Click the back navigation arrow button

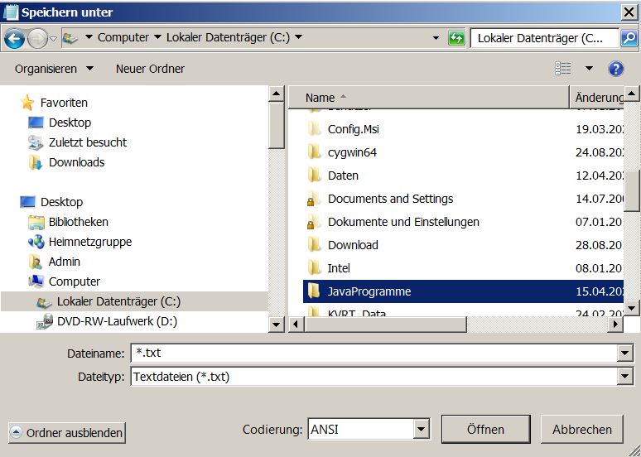[x=14, y=38]
